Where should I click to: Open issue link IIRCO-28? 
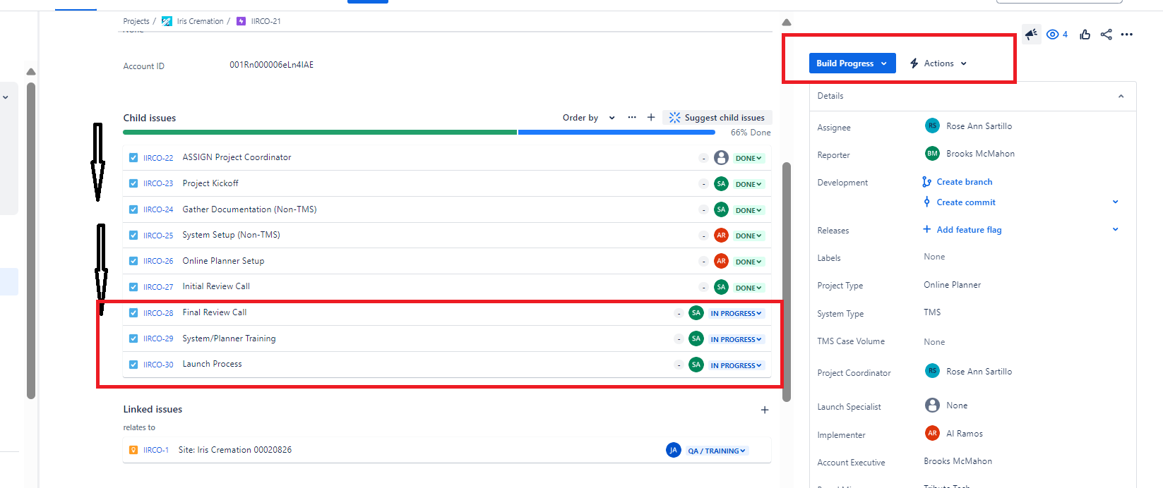pyautogui.click(x=158, y=313)
